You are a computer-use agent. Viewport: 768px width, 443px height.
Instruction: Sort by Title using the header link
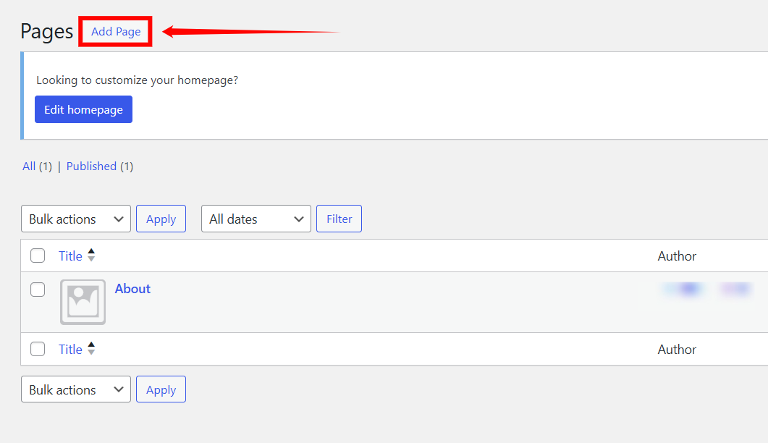pos(70,256)
